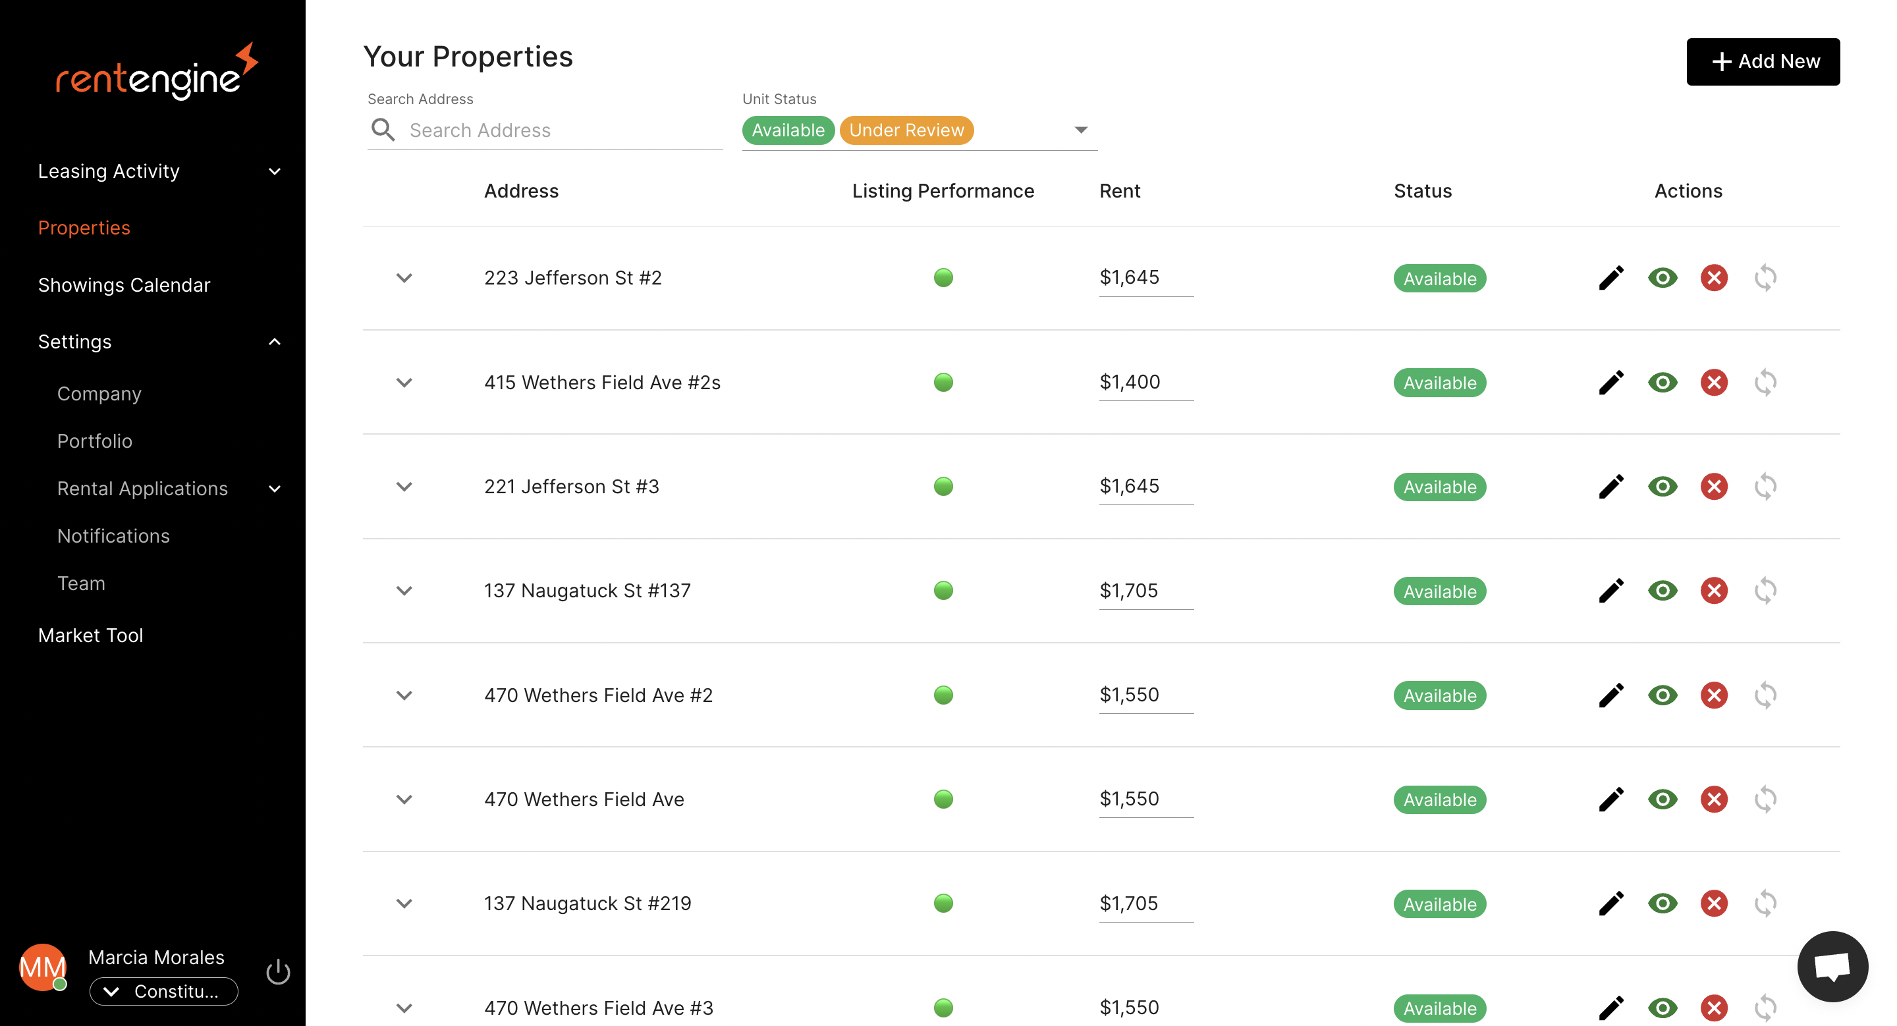Screen dimensions: 1897x1026
Task: Click the Add New button
Action: (x=1763, y=62)
